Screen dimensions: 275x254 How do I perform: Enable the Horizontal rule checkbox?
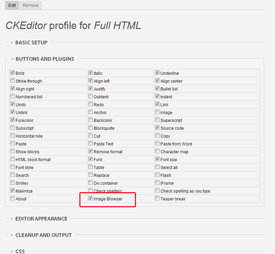tap(13, 136)
